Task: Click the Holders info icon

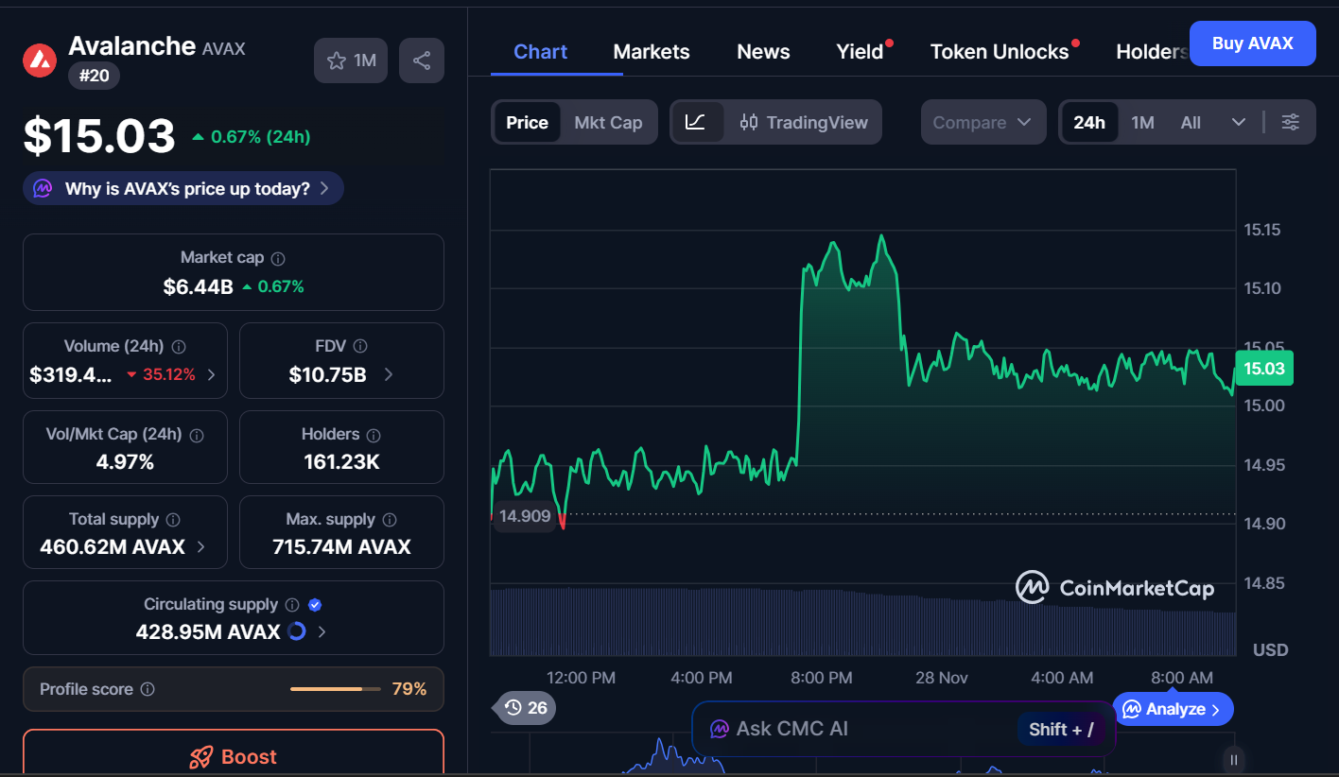Action: 374,435
